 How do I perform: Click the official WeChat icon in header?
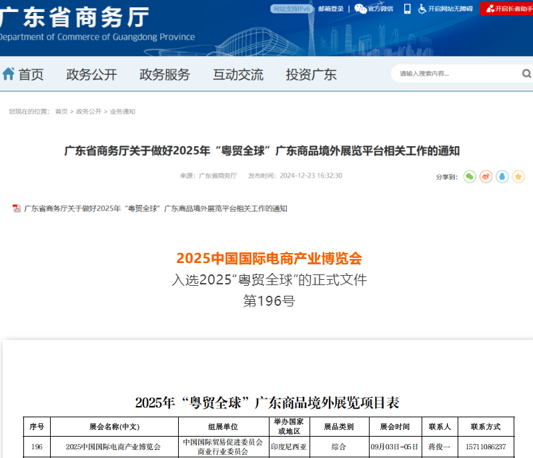[360, 9]
